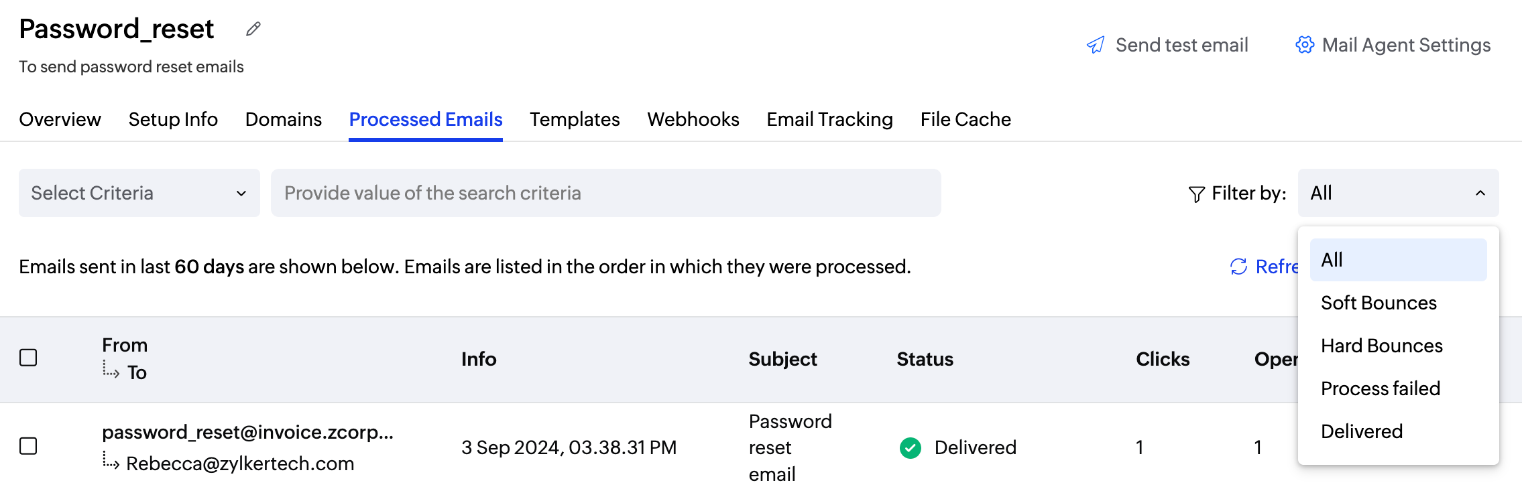Select Hard Bounces filter option
Viewport: 1522px width, 501px height.
click(1381, 346)
